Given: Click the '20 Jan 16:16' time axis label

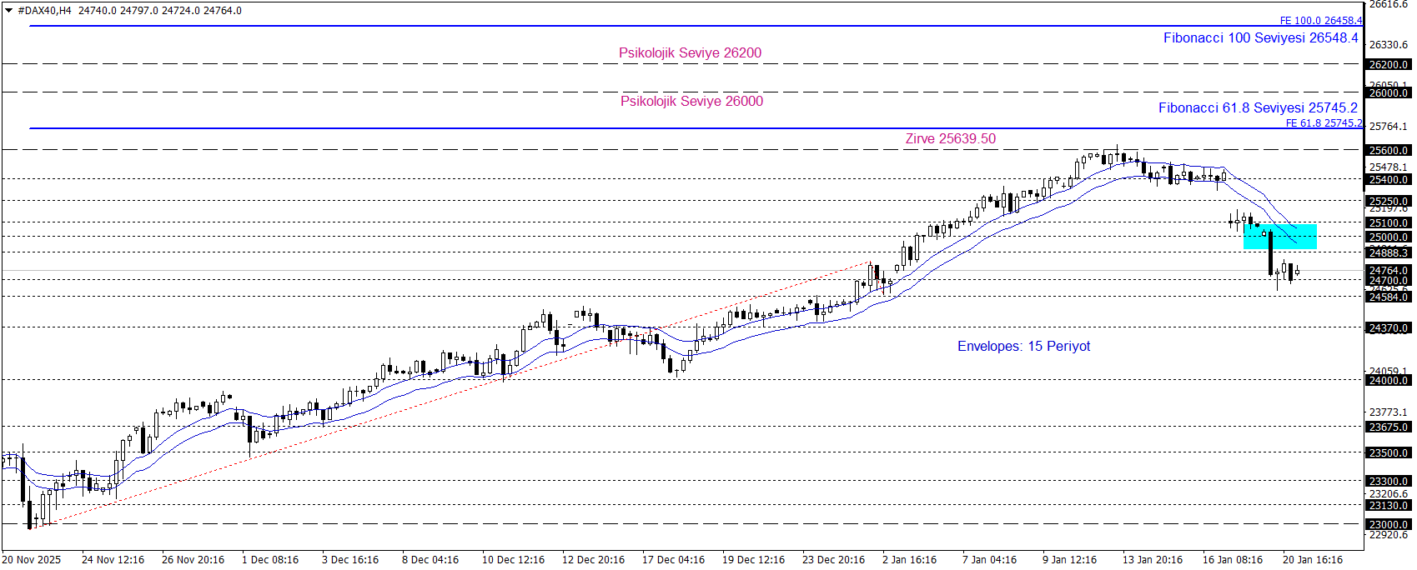Looking at the screenshot, I should (x=1313, y=559).
